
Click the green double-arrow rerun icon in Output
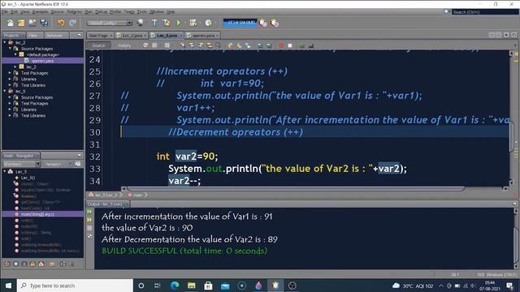(x=89, y=212)
